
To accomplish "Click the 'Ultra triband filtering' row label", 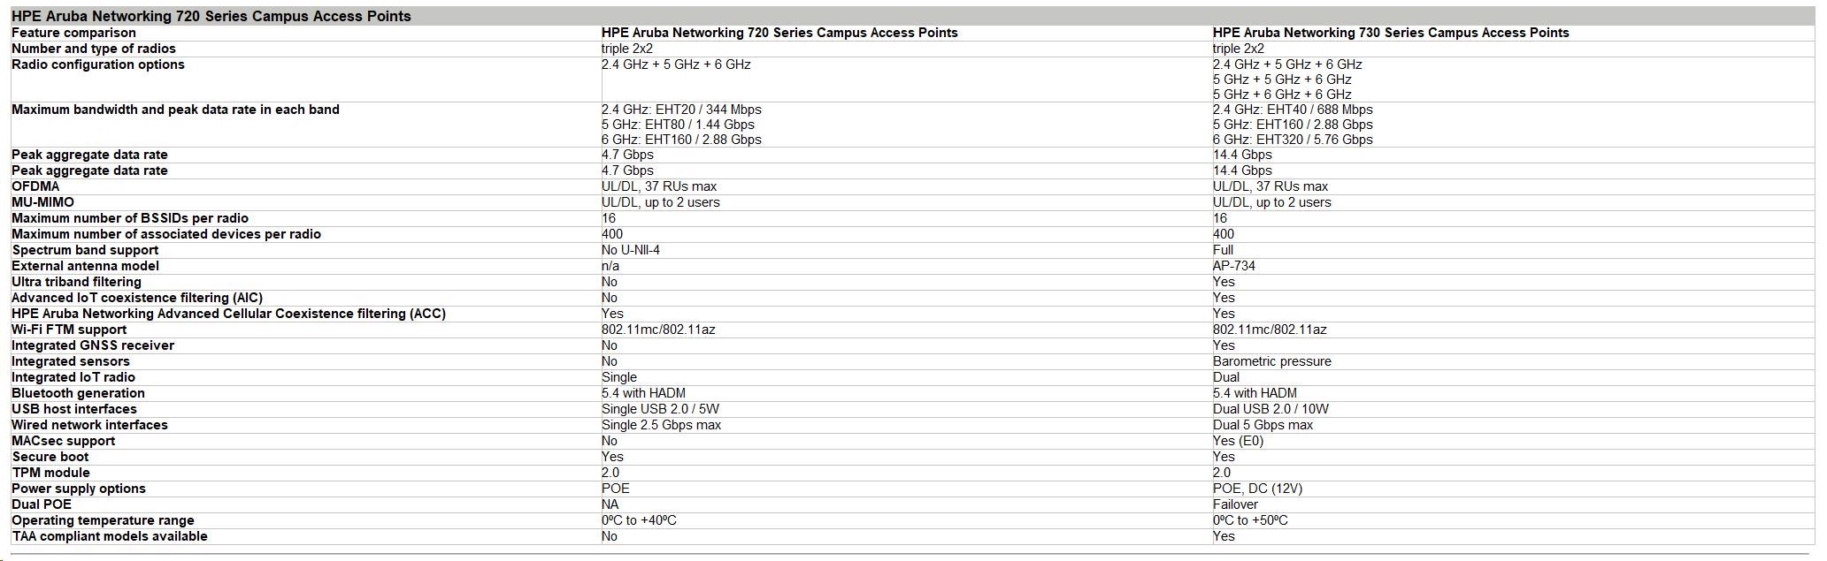I will click(76, 282).
